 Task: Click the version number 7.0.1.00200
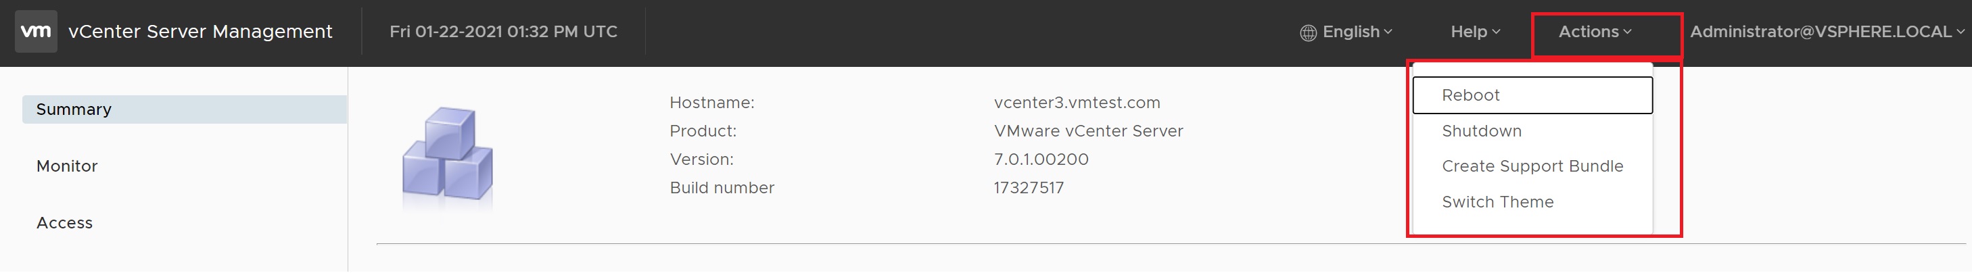click(1040, 159)
